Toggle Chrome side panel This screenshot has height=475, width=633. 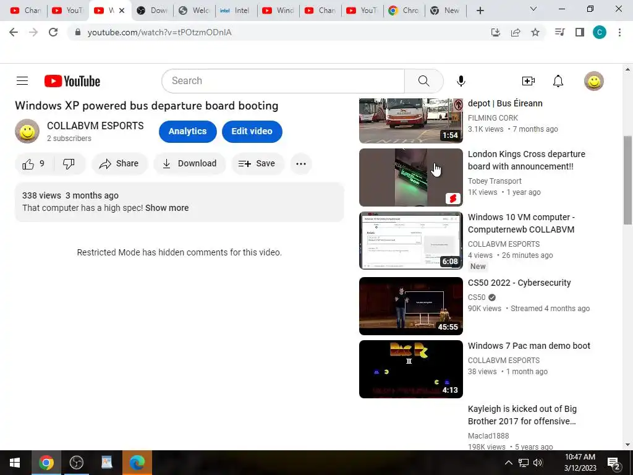(x=580, y=32)
